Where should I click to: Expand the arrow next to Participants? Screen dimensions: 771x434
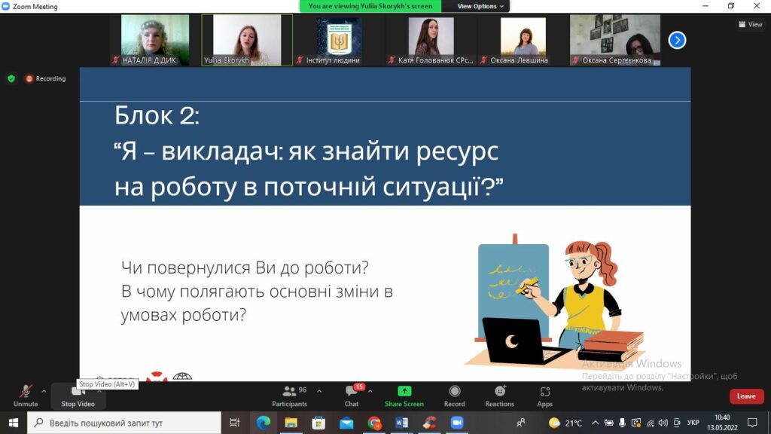click(319, 391)
